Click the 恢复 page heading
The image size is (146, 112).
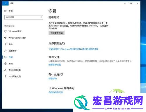(52, 11)
